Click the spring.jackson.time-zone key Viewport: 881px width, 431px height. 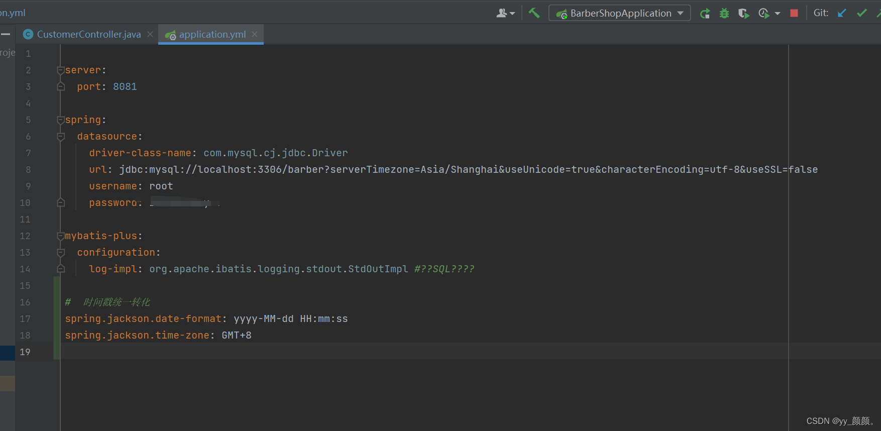[x=137, y=335]
